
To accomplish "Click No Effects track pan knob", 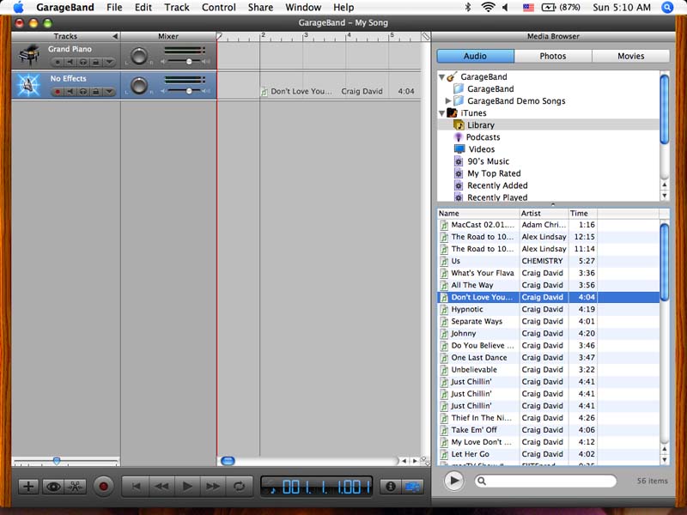I will (139, 86).
